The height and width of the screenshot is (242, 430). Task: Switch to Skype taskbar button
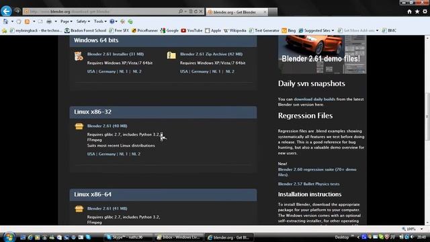click(128, 237)
